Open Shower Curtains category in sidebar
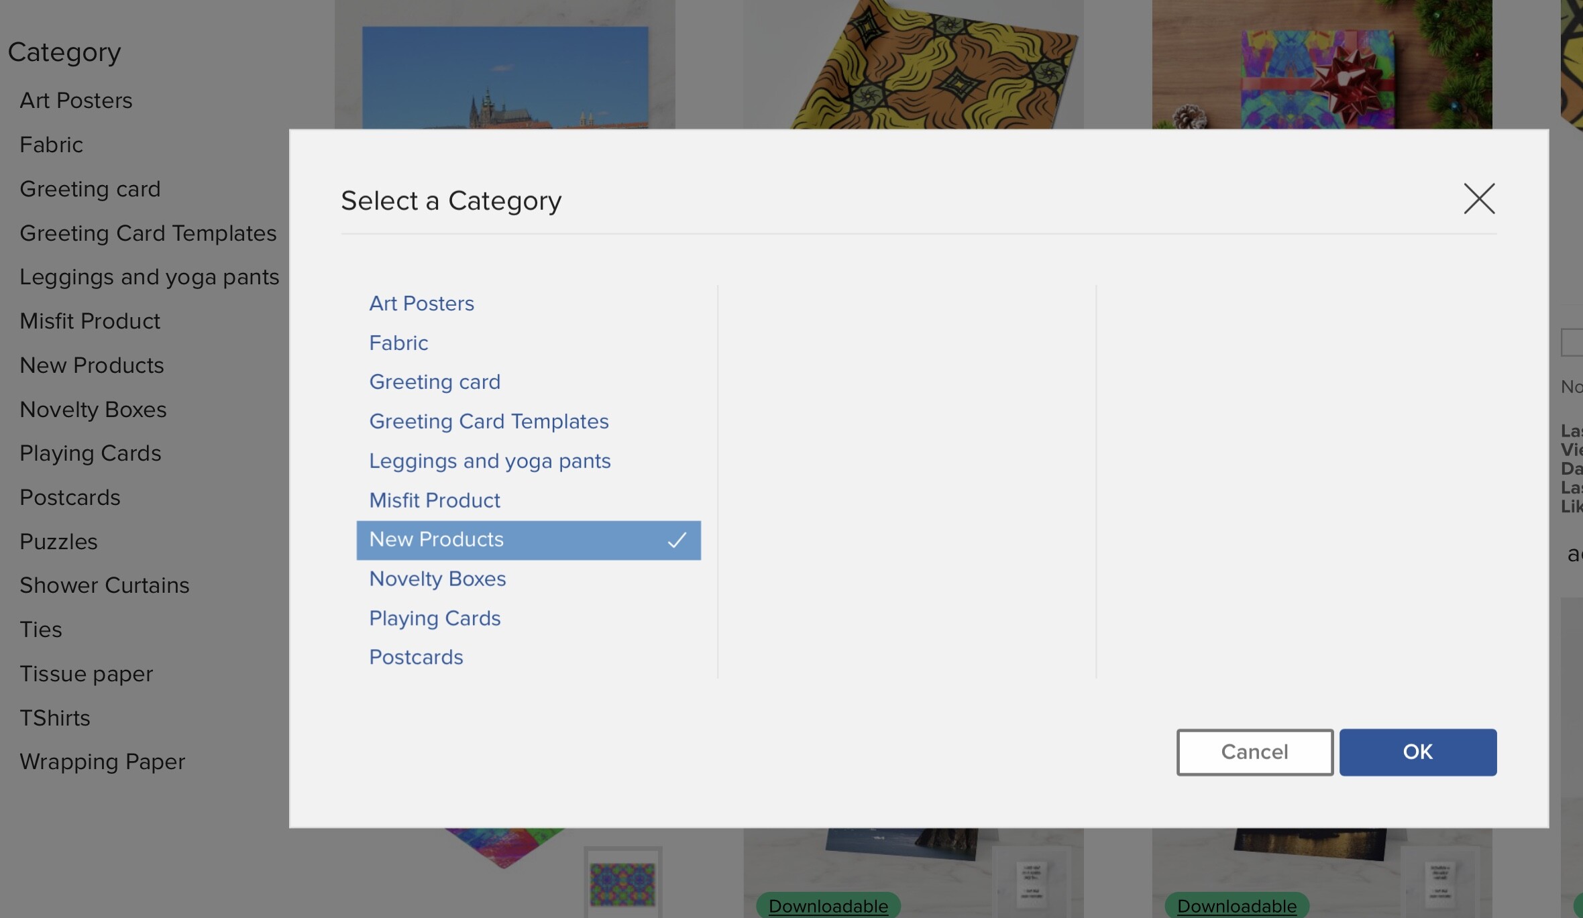 [104, 585]
